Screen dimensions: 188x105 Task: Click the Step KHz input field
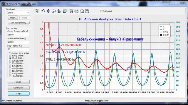click(x=19, y=49)
